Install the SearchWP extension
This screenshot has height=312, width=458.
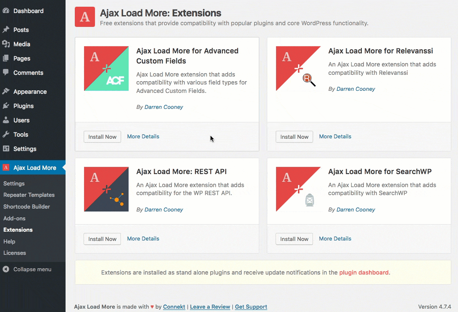[x=294, y=239]
